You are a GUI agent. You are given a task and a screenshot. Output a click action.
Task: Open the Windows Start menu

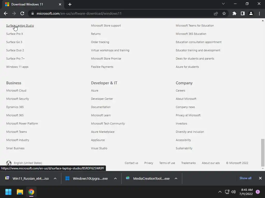[8, 192]
